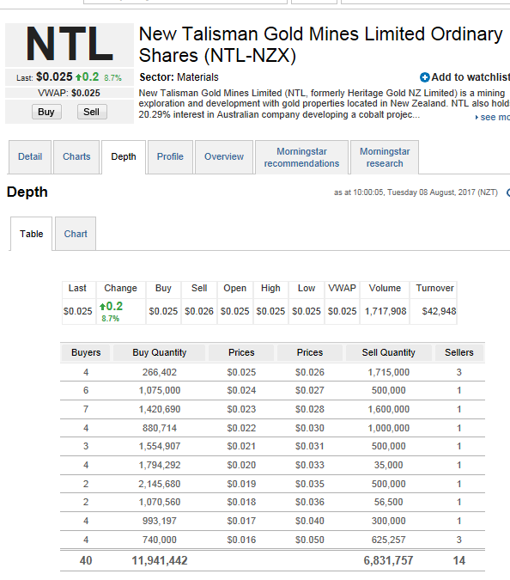Click total buy quantity 11,941,442
The height and width of the screenshot is (580, 510).
160,561
